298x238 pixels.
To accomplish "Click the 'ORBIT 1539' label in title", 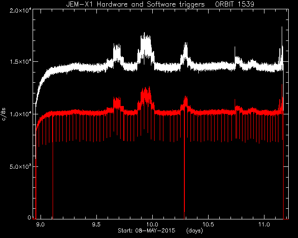I will coord(235,4).
